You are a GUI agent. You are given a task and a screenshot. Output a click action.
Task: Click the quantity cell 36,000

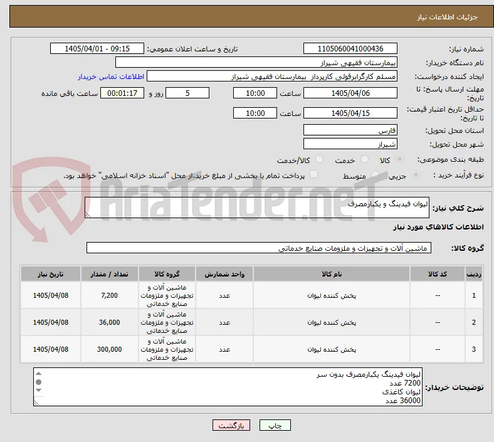point(109,322)
